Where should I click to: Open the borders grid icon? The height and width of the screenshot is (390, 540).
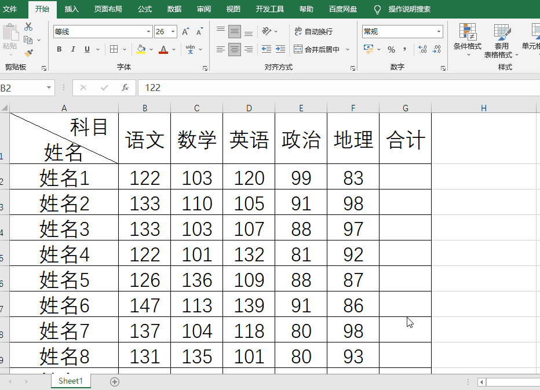pyautogui.click(x=114, y=49)
